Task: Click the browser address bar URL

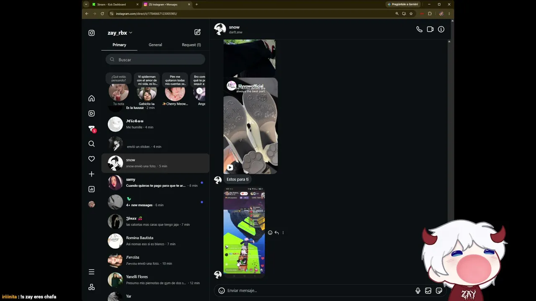Action: pos(147,13)
